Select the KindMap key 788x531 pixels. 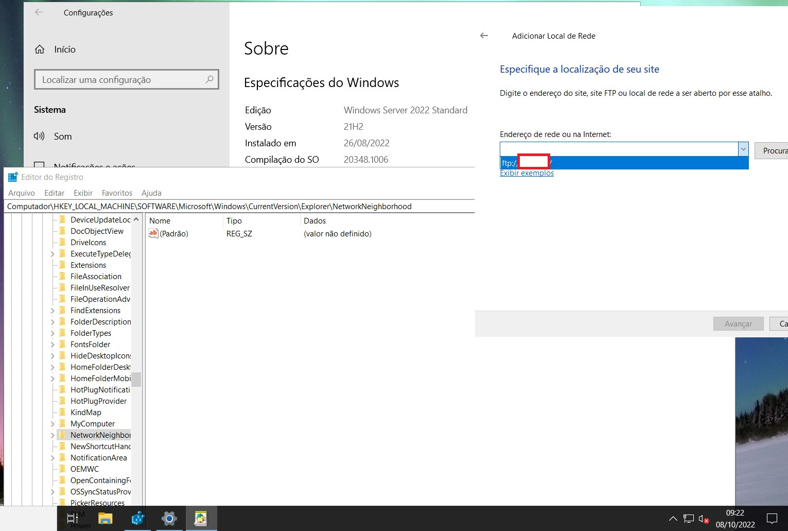[85, 413]
